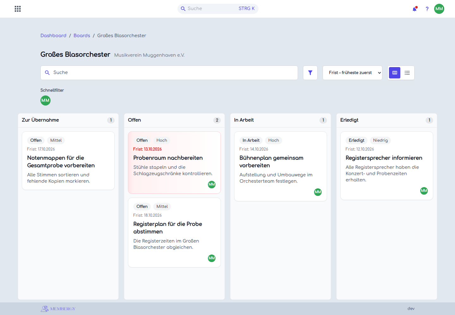
Task: Switch to list view
Action: [x=407, y=73]
